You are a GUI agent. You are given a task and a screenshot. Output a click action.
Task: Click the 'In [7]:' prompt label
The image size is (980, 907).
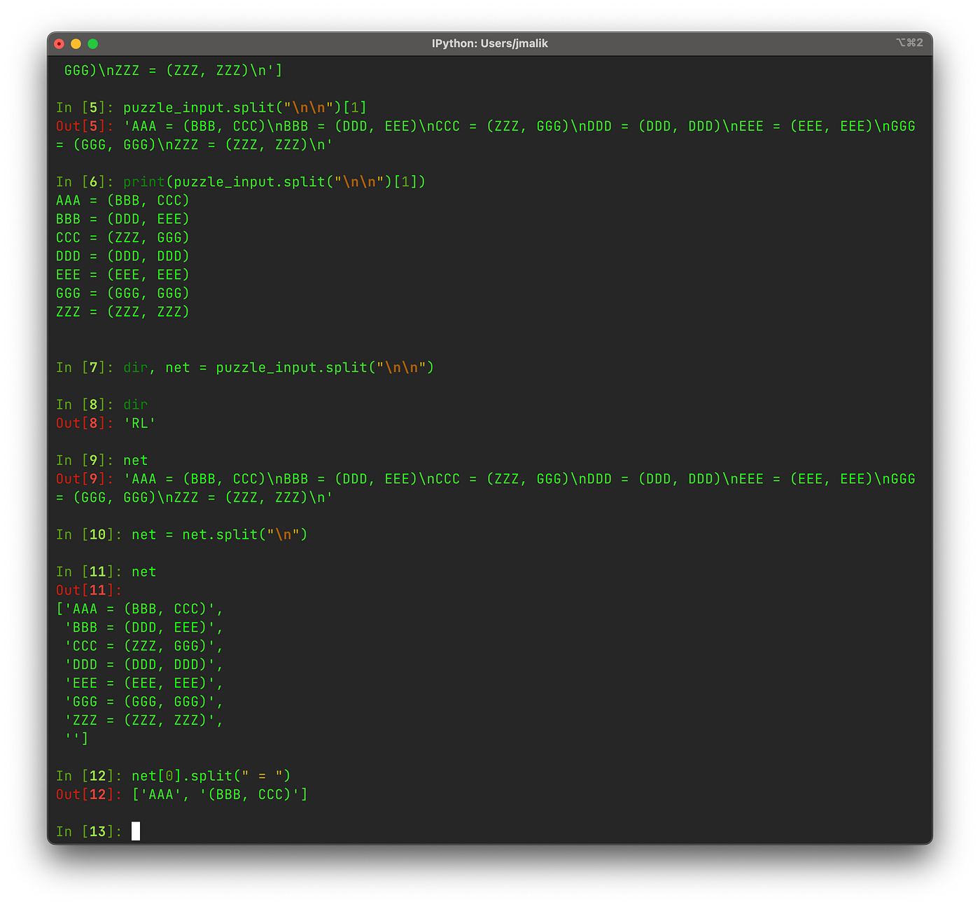pyautogui.click(x=85, y=367)
